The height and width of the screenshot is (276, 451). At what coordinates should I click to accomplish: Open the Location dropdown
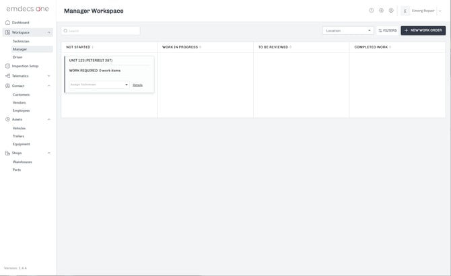[x=347, y=30]
